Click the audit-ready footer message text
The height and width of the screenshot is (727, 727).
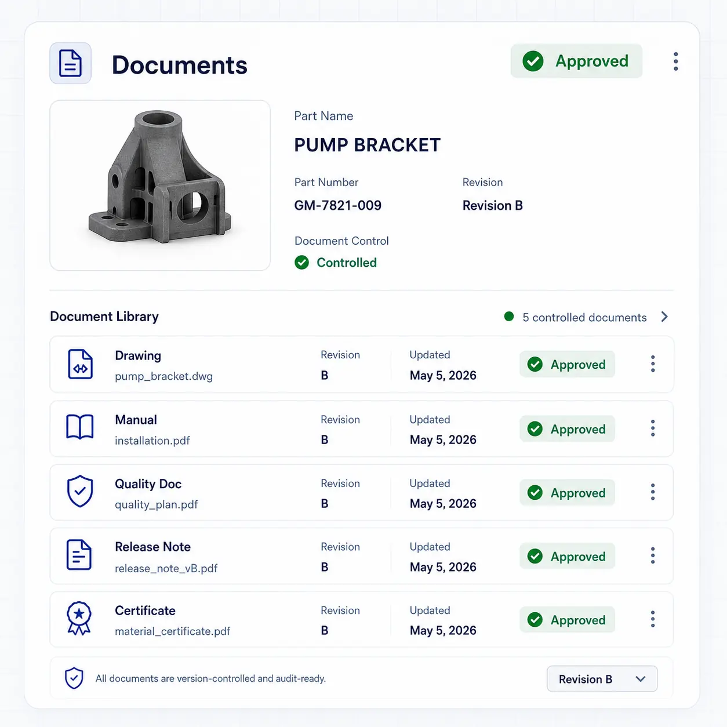(x=211, y=678)
